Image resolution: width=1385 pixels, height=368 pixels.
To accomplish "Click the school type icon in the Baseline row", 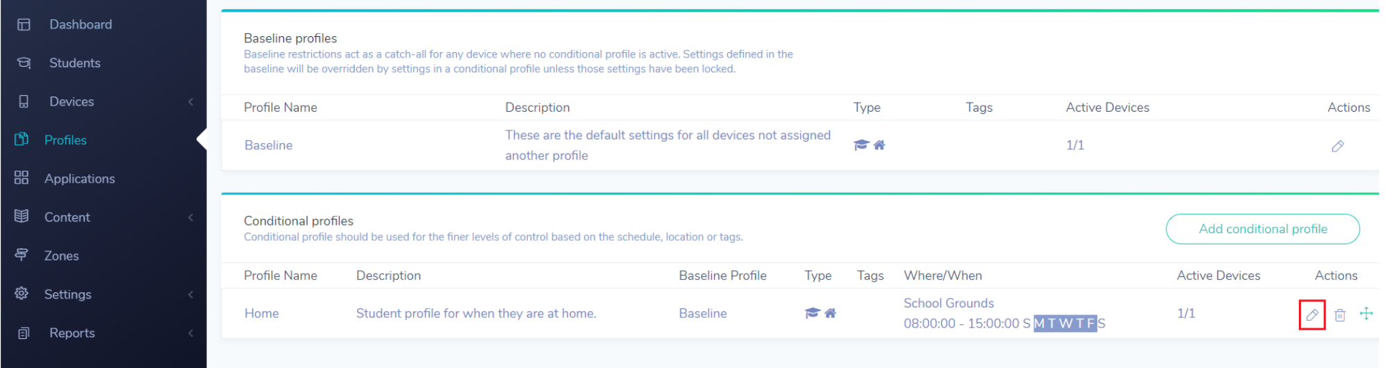I will tap(861, 145).
